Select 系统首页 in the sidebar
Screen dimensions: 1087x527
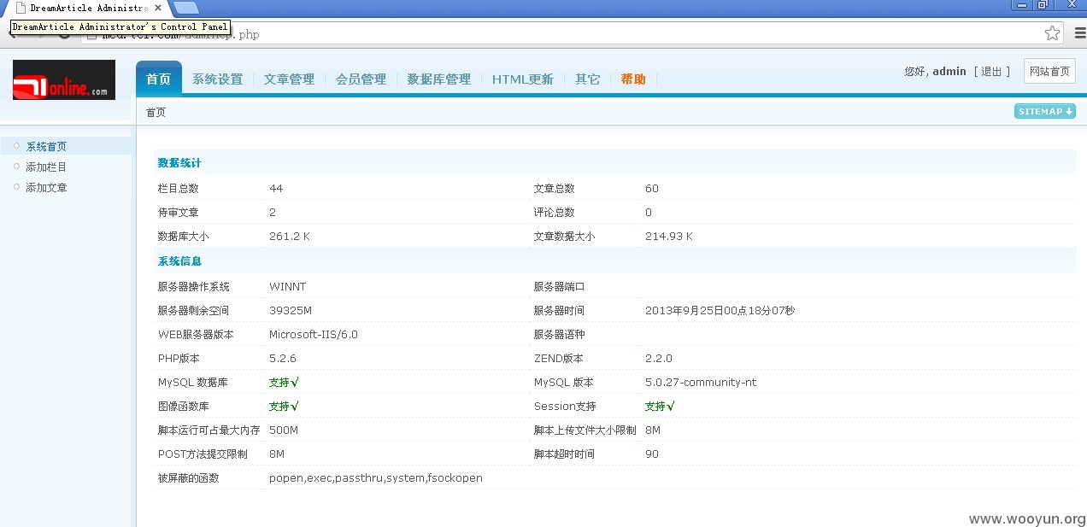(x=46, y=146)
